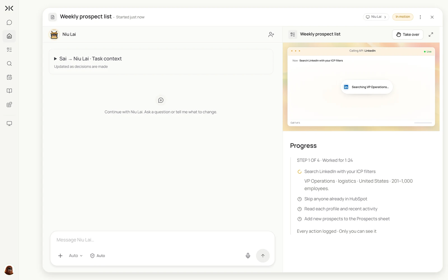Click the Every action logged note
448x280 pixels.
coord(337,231)
